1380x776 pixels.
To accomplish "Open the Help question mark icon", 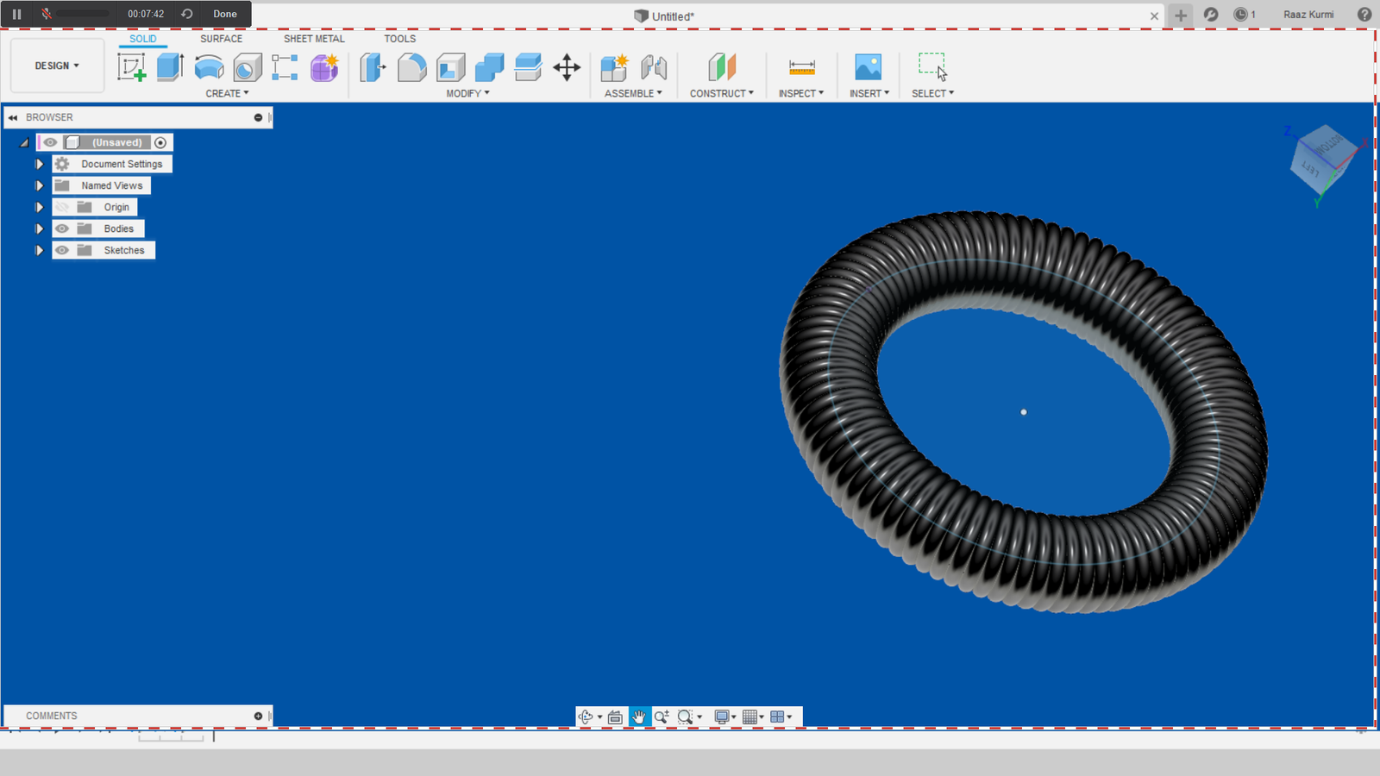I will pyautogui.click(x=1364, y=15).
